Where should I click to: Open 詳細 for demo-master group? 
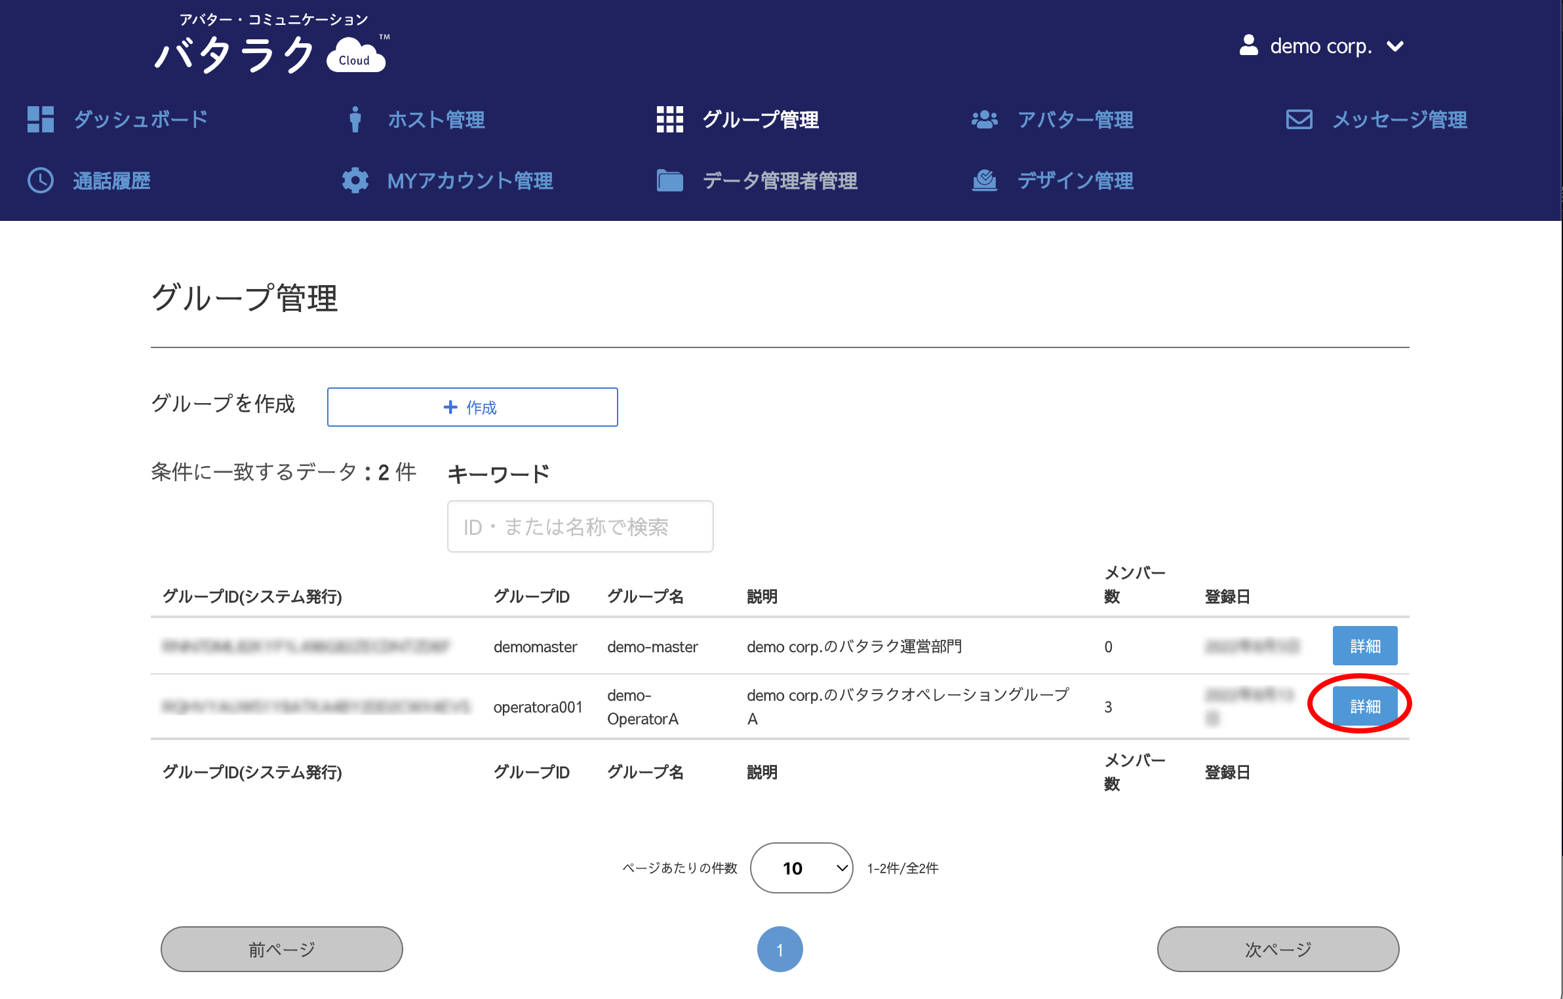tap(1365, 646)
